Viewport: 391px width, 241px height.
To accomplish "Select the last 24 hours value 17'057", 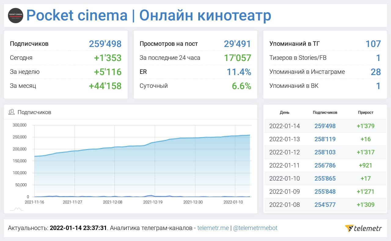I will click(x=238, y=58).
